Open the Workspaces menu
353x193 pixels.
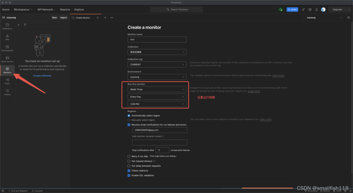pyautogui.click(x=23, y=9)
